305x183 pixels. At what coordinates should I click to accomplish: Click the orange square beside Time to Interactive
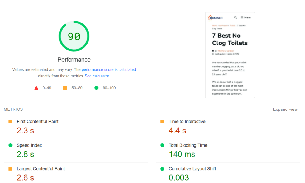[162, 122]
